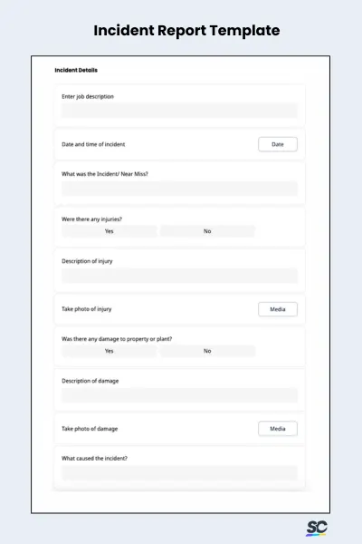Choose Yes for property damage question
The image size is (362, 544).
coord(110,351)
